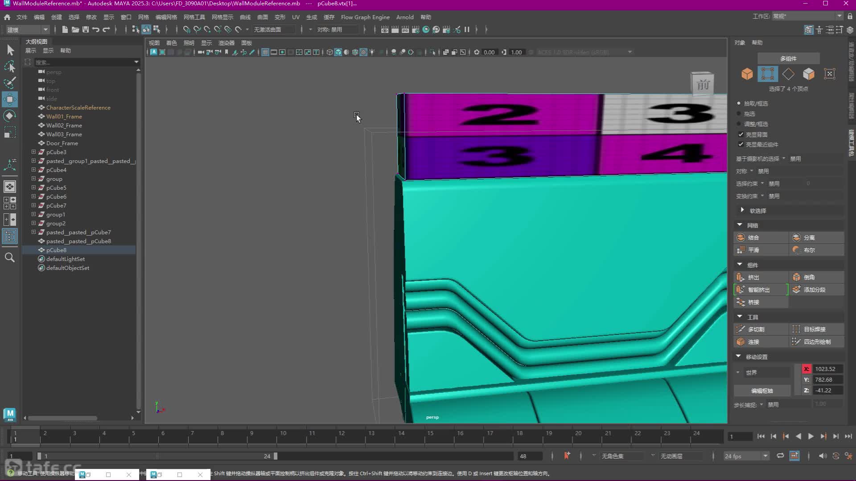The height and width of the screenshot is (481, 856).
Task: Open the 变形 menu
Action: click(280, 17)
